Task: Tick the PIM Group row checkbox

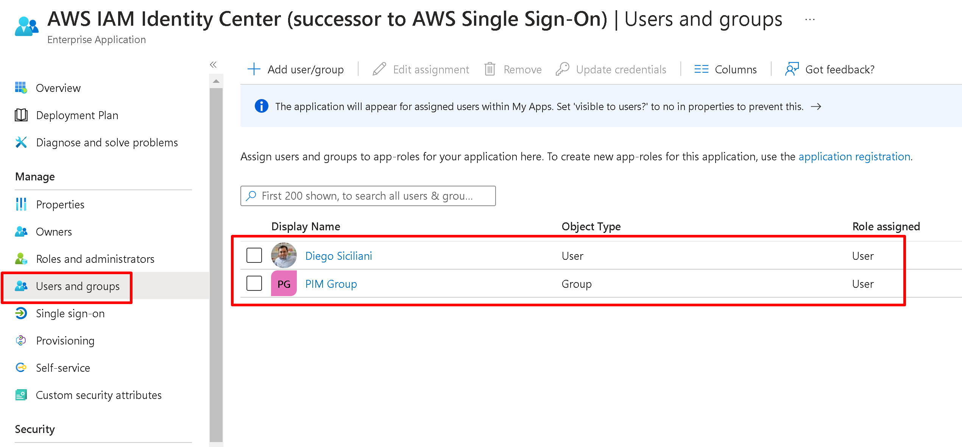Action: (254, 283)
